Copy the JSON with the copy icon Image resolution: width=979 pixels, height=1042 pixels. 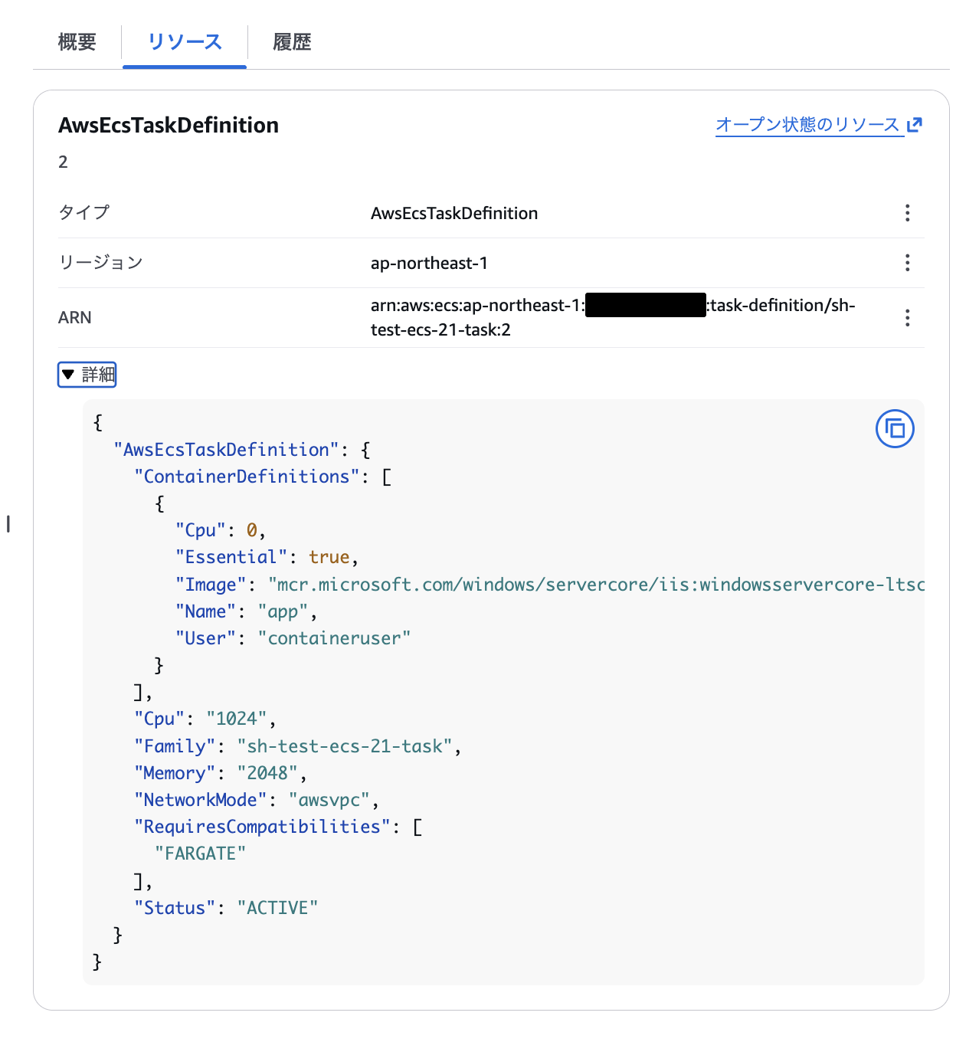895,429
